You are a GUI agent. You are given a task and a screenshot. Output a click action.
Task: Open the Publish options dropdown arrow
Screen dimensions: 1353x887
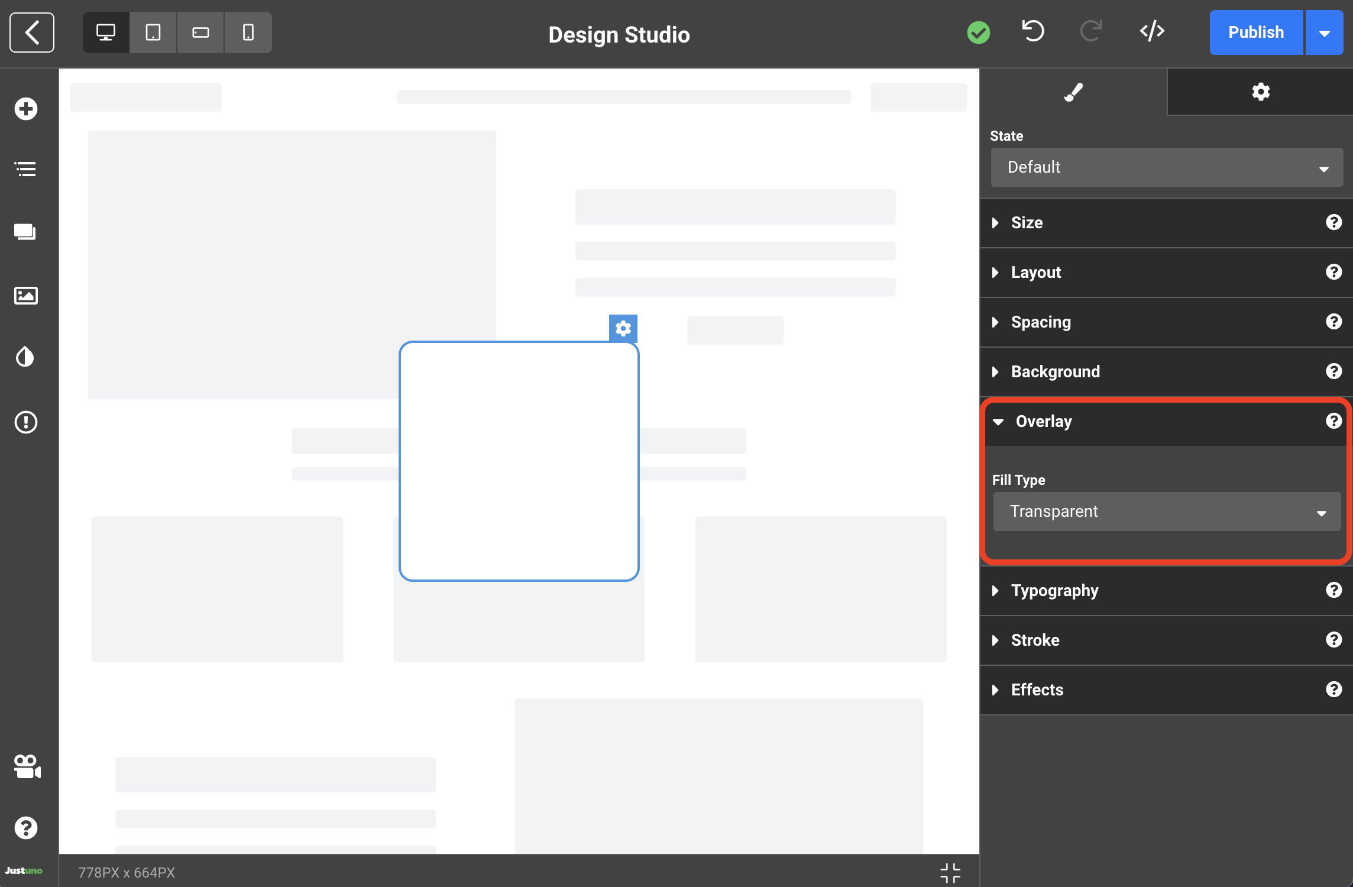tap(1325, 33)
